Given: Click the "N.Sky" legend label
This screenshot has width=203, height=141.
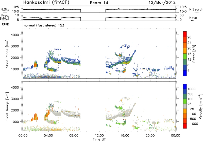Looking at the screenshot, I should (5, 9).
